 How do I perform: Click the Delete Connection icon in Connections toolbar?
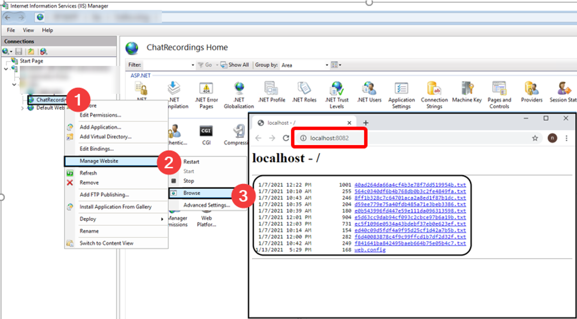click(x=43, y=52)
